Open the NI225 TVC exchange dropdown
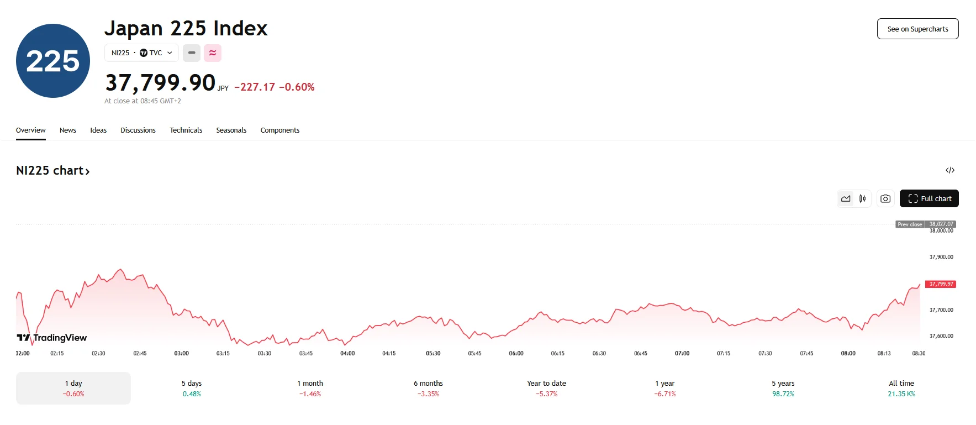The image size is (976, 425). [141, 53]
